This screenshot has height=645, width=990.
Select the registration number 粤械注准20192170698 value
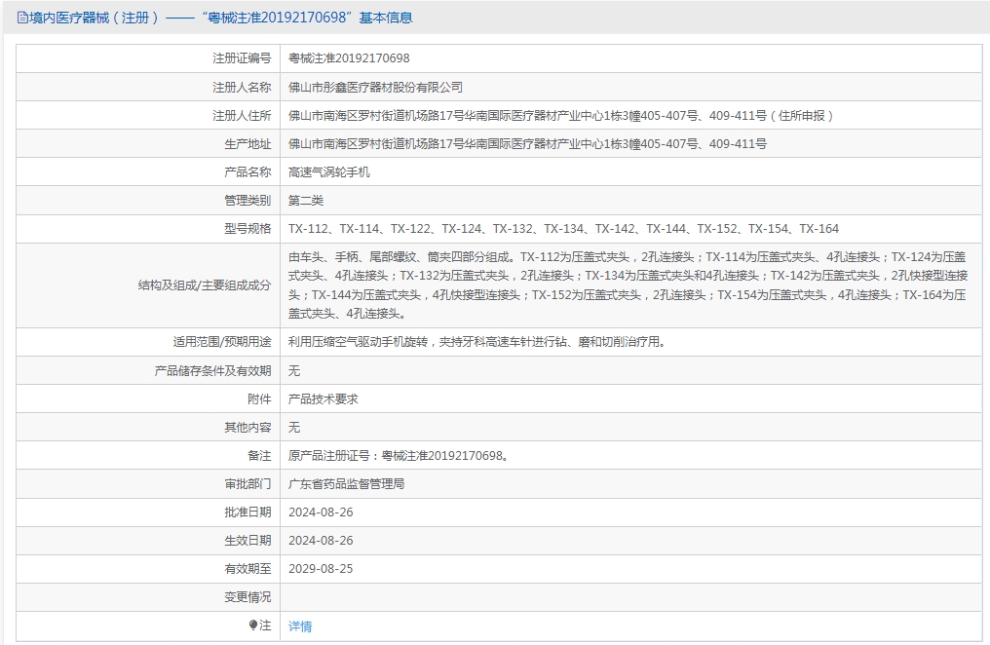pos(349,58)
